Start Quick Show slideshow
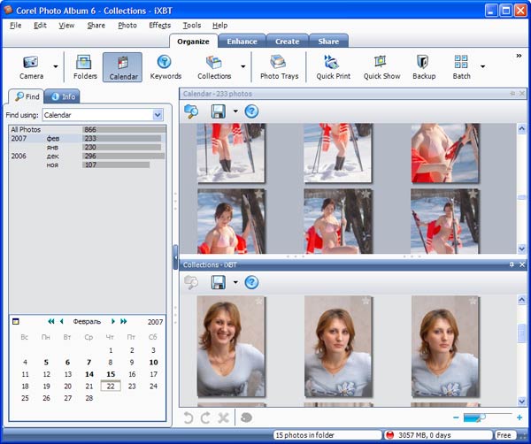This screenshot has width=531, height=444. [x=381, y=67]
